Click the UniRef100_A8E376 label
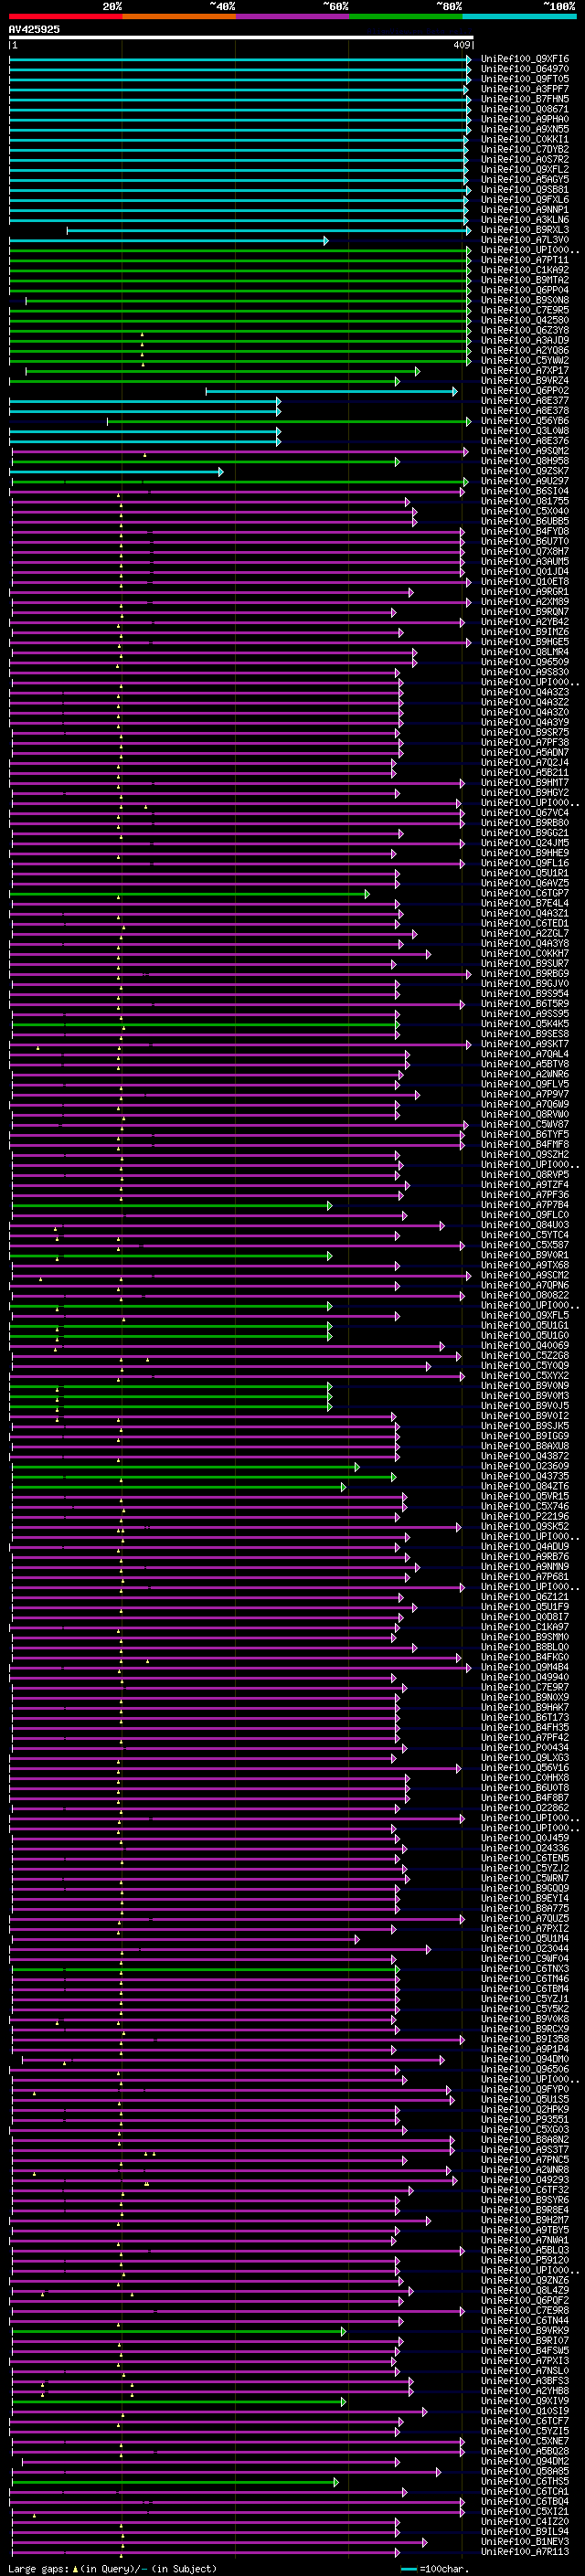The height and width of the screenshot is (2576, 585). click(524, 441)
